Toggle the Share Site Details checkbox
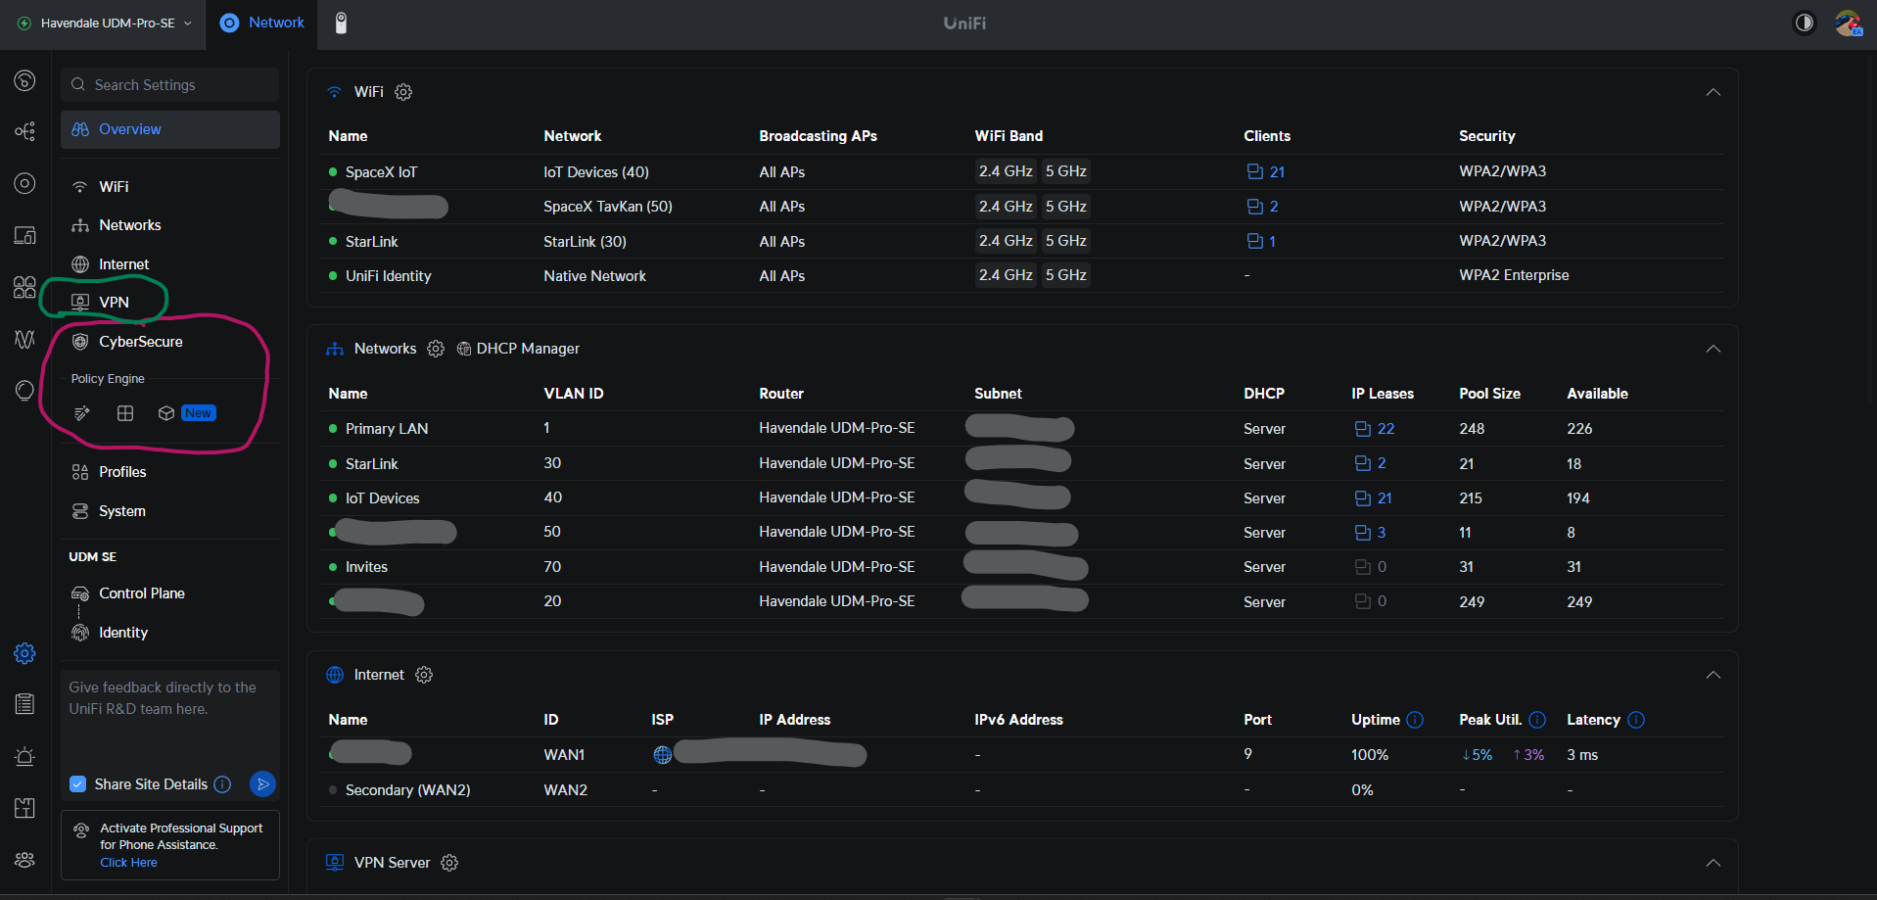Screen dimensions: 1877x900 click(78, 783)
